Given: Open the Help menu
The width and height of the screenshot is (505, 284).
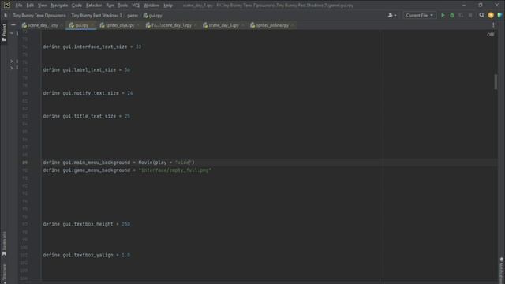Looking at the screenshot, I should pyautogui.click(x=168, y=6).
